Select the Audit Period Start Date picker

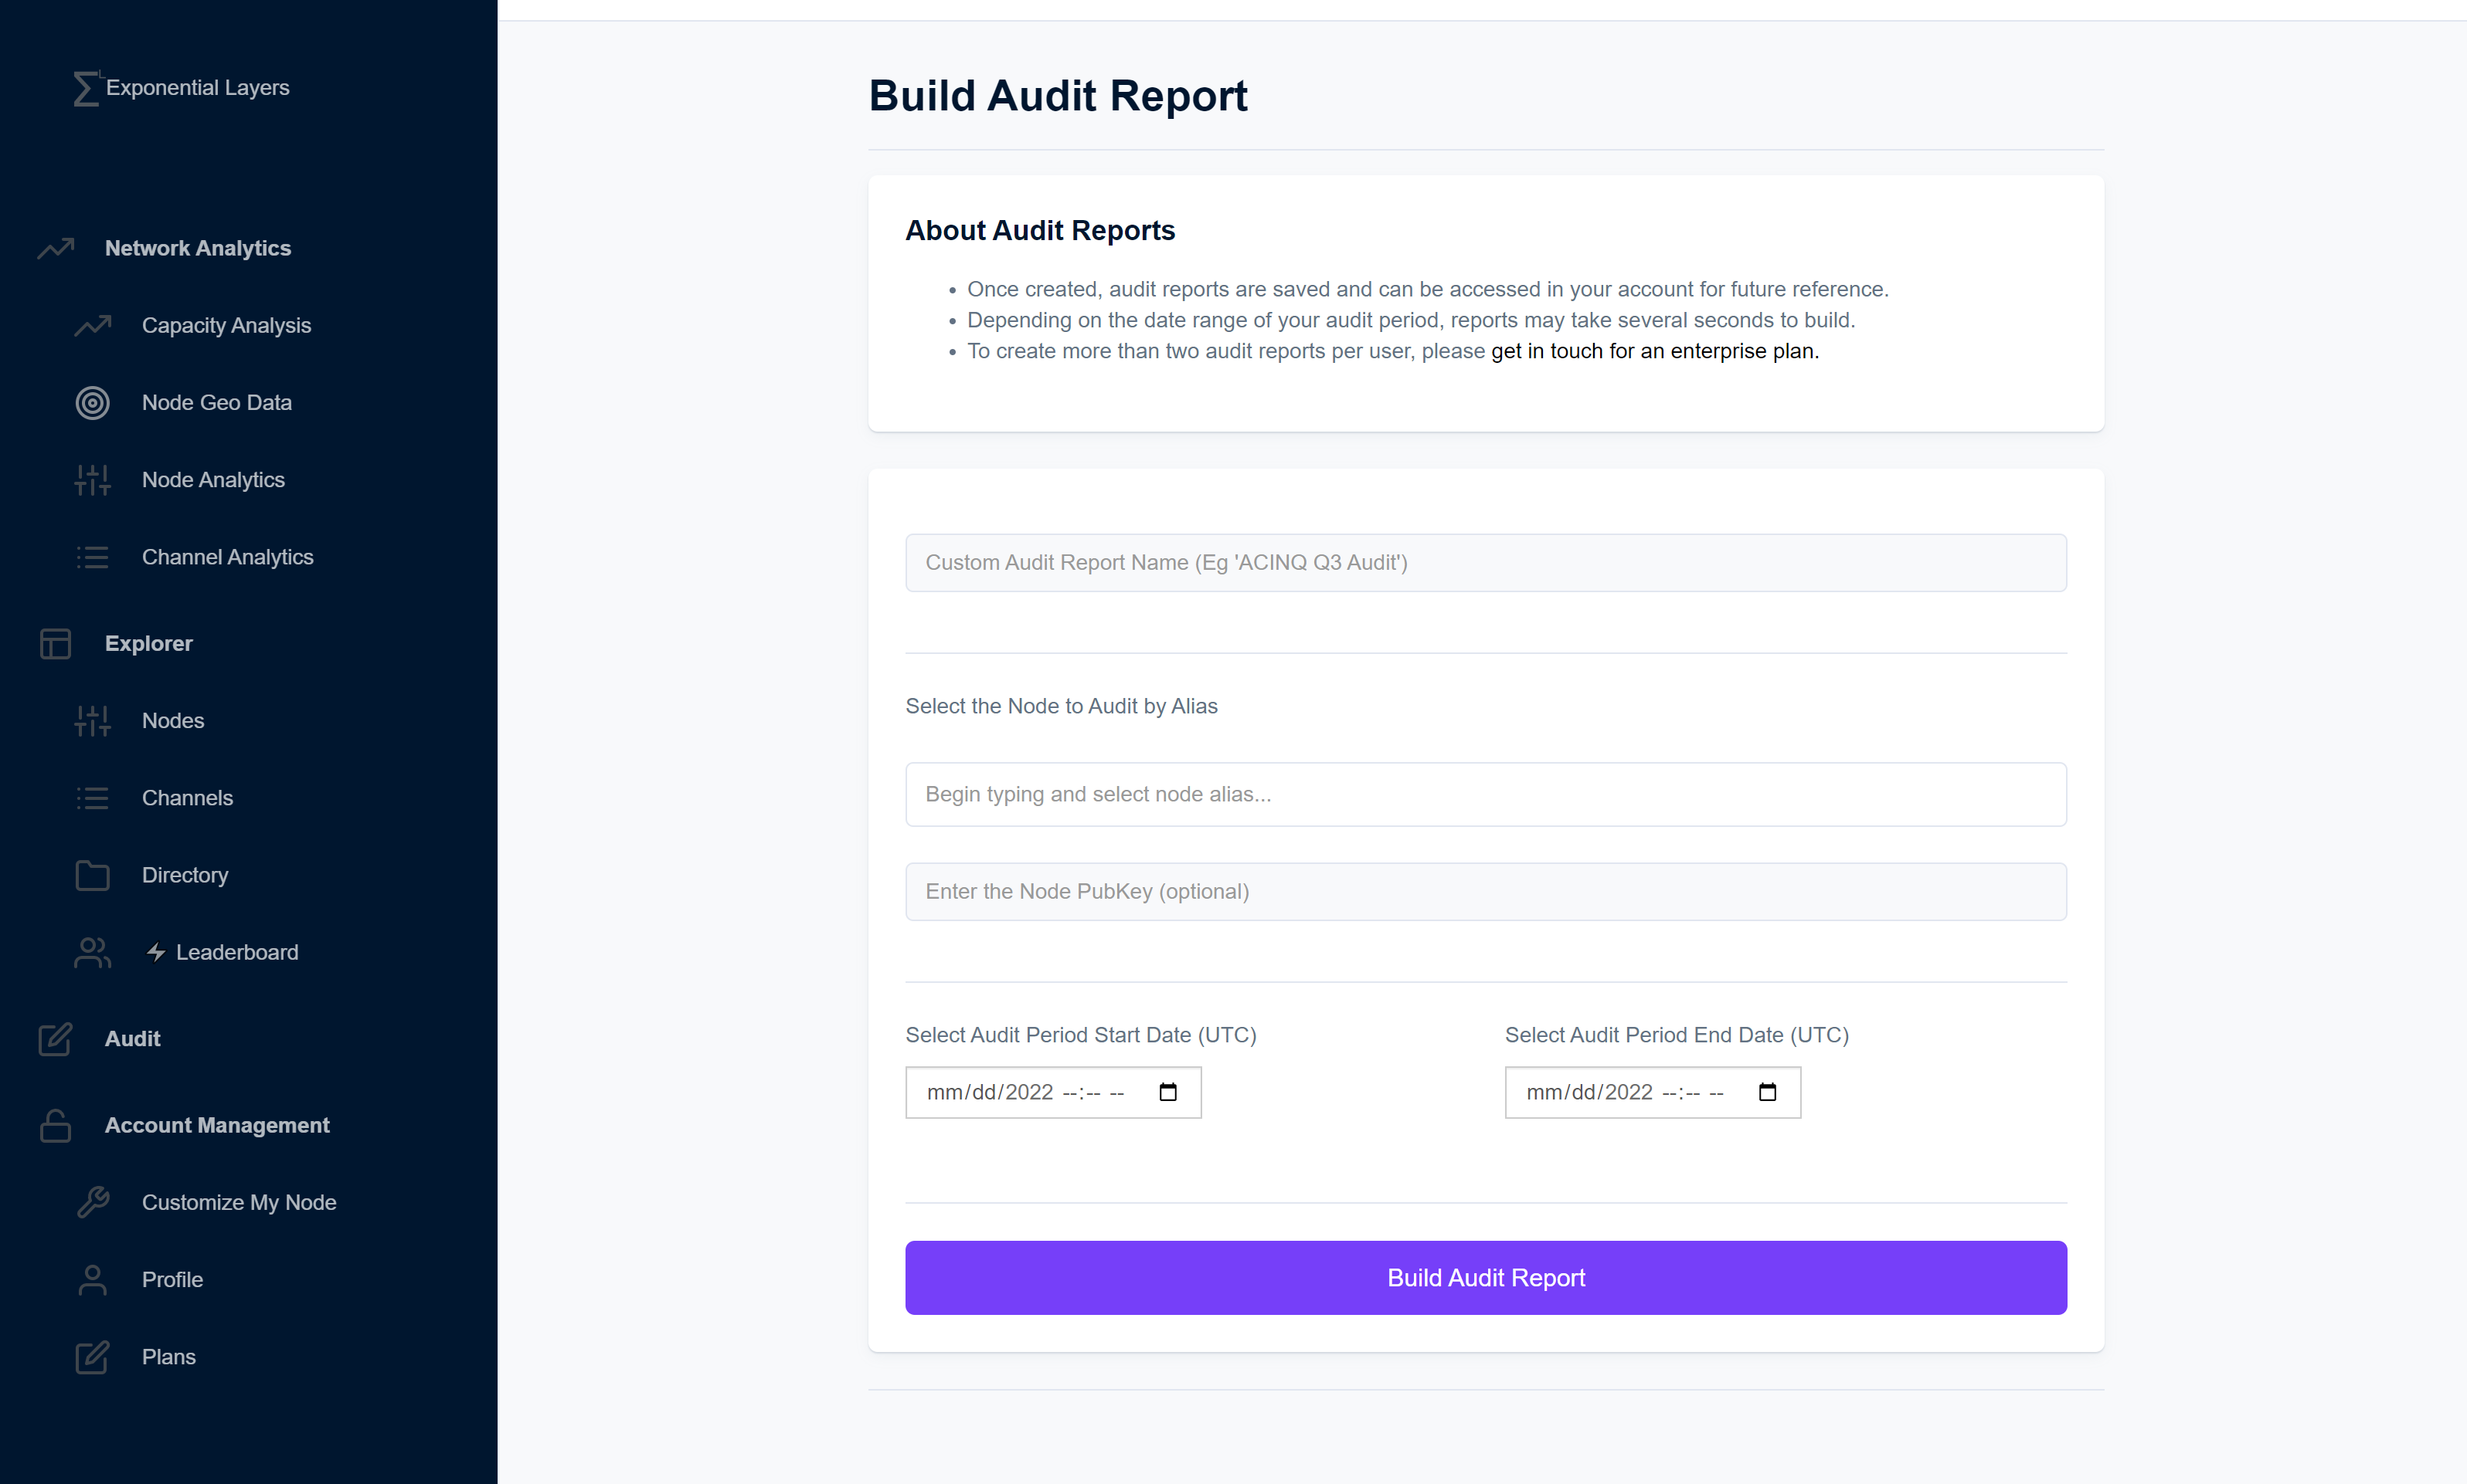pos(1050,1092)
